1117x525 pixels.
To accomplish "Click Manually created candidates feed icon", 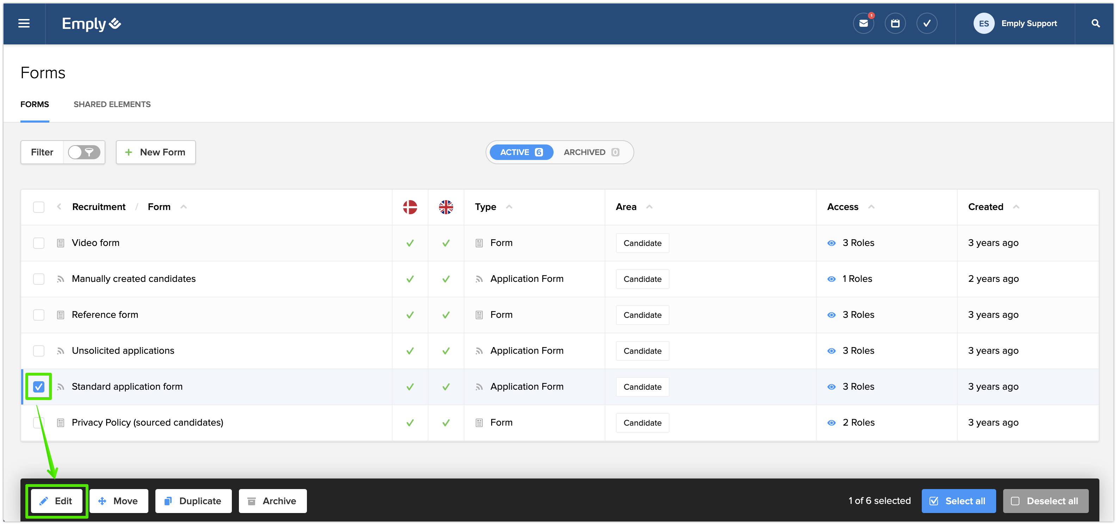I will (61, 279).
